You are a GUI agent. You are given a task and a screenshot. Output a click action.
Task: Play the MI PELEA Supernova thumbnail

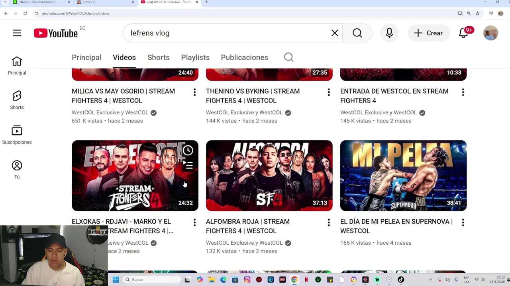click(403, 176)
